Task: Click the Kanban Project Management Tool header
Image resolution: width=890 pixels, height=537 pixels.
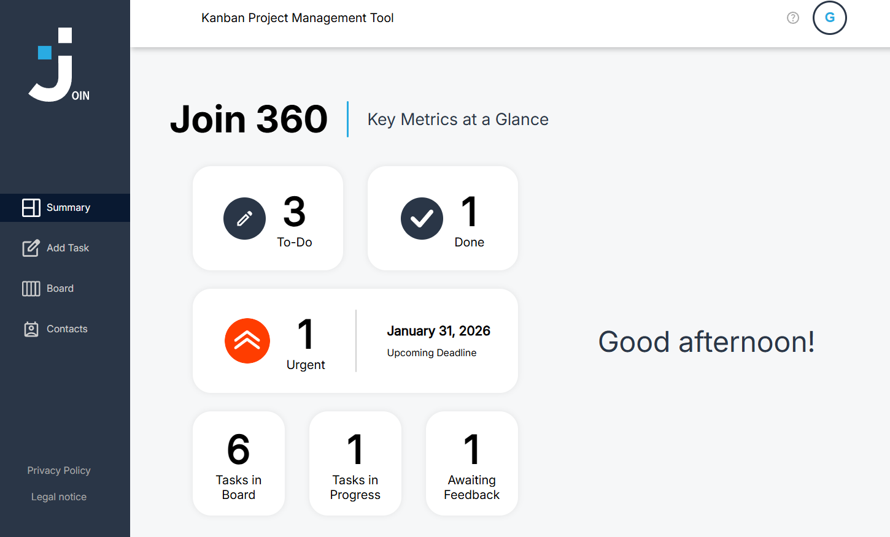Action: (298, 18)
